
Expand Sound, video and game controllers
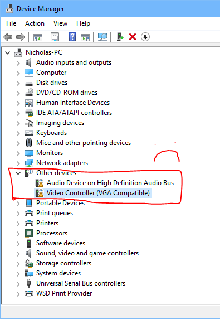coord(18,254)
